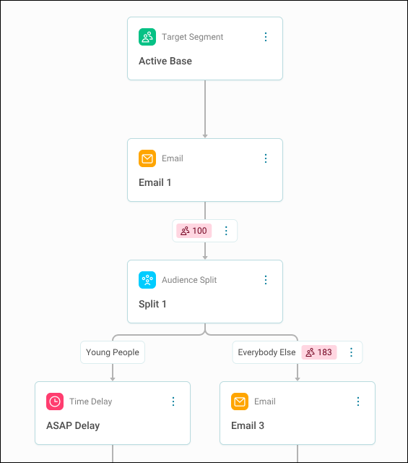Screen dimensions: 408x463
Task: Click the Email 3 envelope icon
Action: tap(240, 402)
